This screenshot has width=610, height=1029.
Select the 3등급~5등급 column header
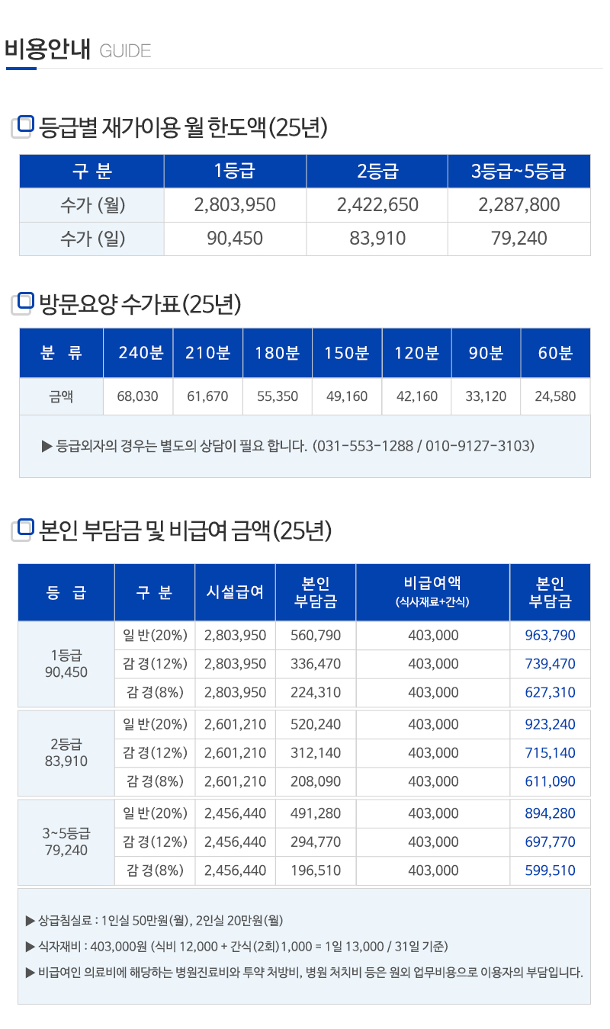[x=518, y=171]
